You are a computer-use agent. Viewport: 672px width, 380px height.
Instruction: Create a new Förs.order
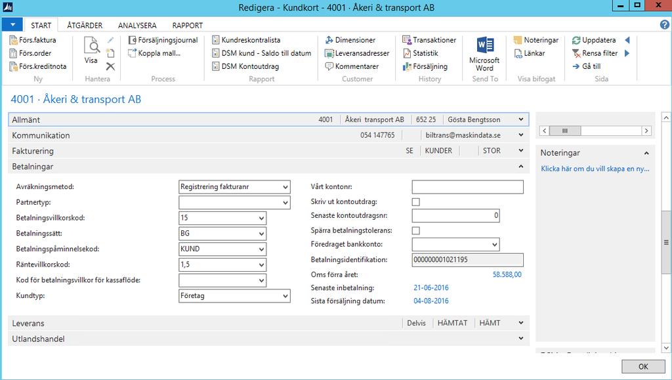click(x=30, y=53)
